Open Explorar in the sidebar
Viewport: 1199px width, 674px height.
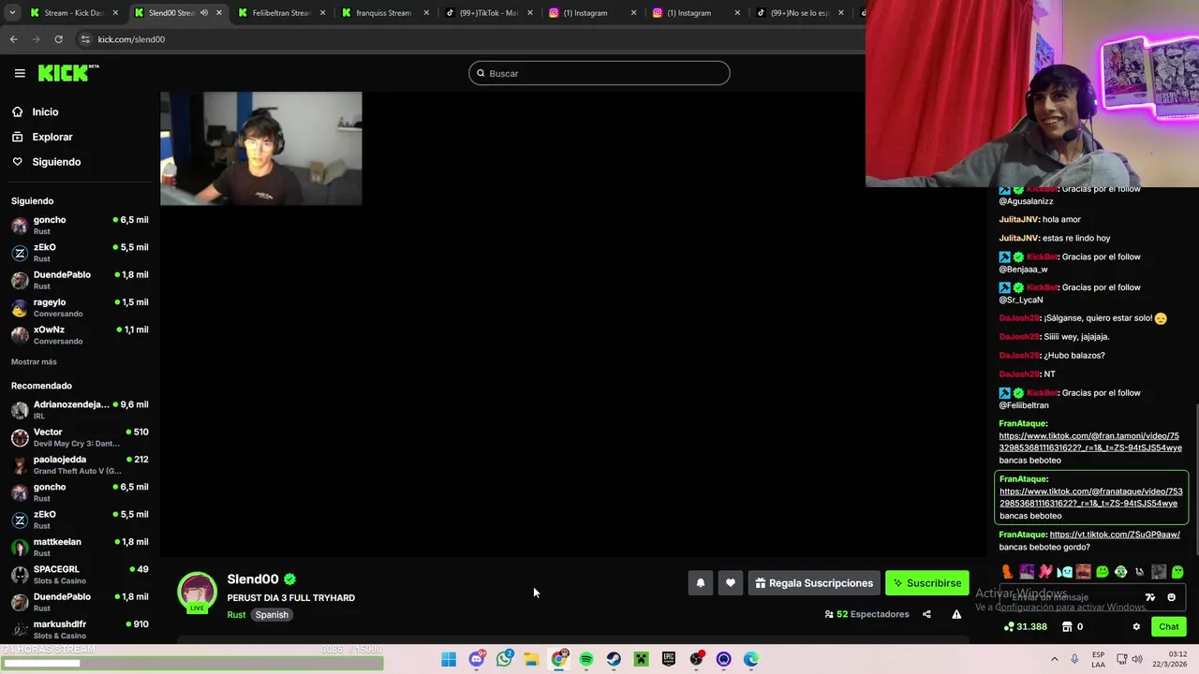(52, 137)
